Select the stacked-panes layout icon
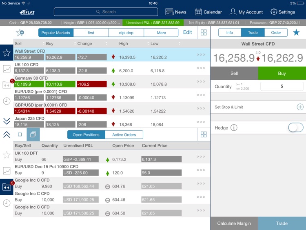The height and width of the screenshot is (230, 306). click(x=33, y=134)
